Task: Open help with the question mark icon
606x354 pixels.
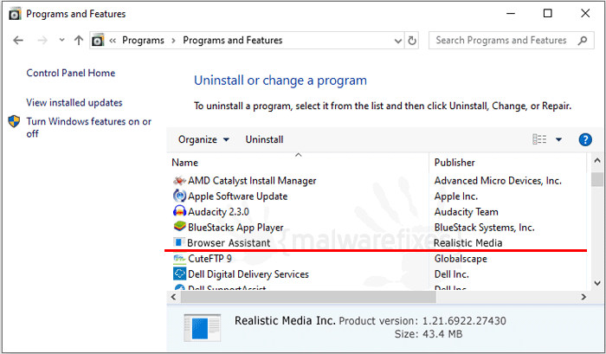Action: pyautogui.click(x=585, y=139)
